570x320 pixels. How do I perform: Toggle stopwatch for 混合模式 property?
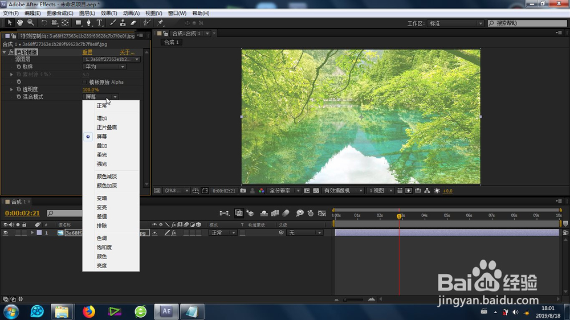[19, 97]
